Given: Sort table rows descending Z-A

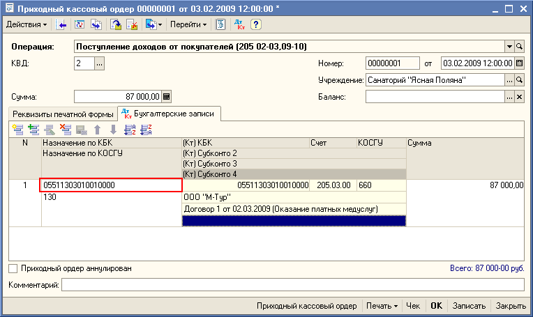Looking at the screenshot, I should coord(146,129).
